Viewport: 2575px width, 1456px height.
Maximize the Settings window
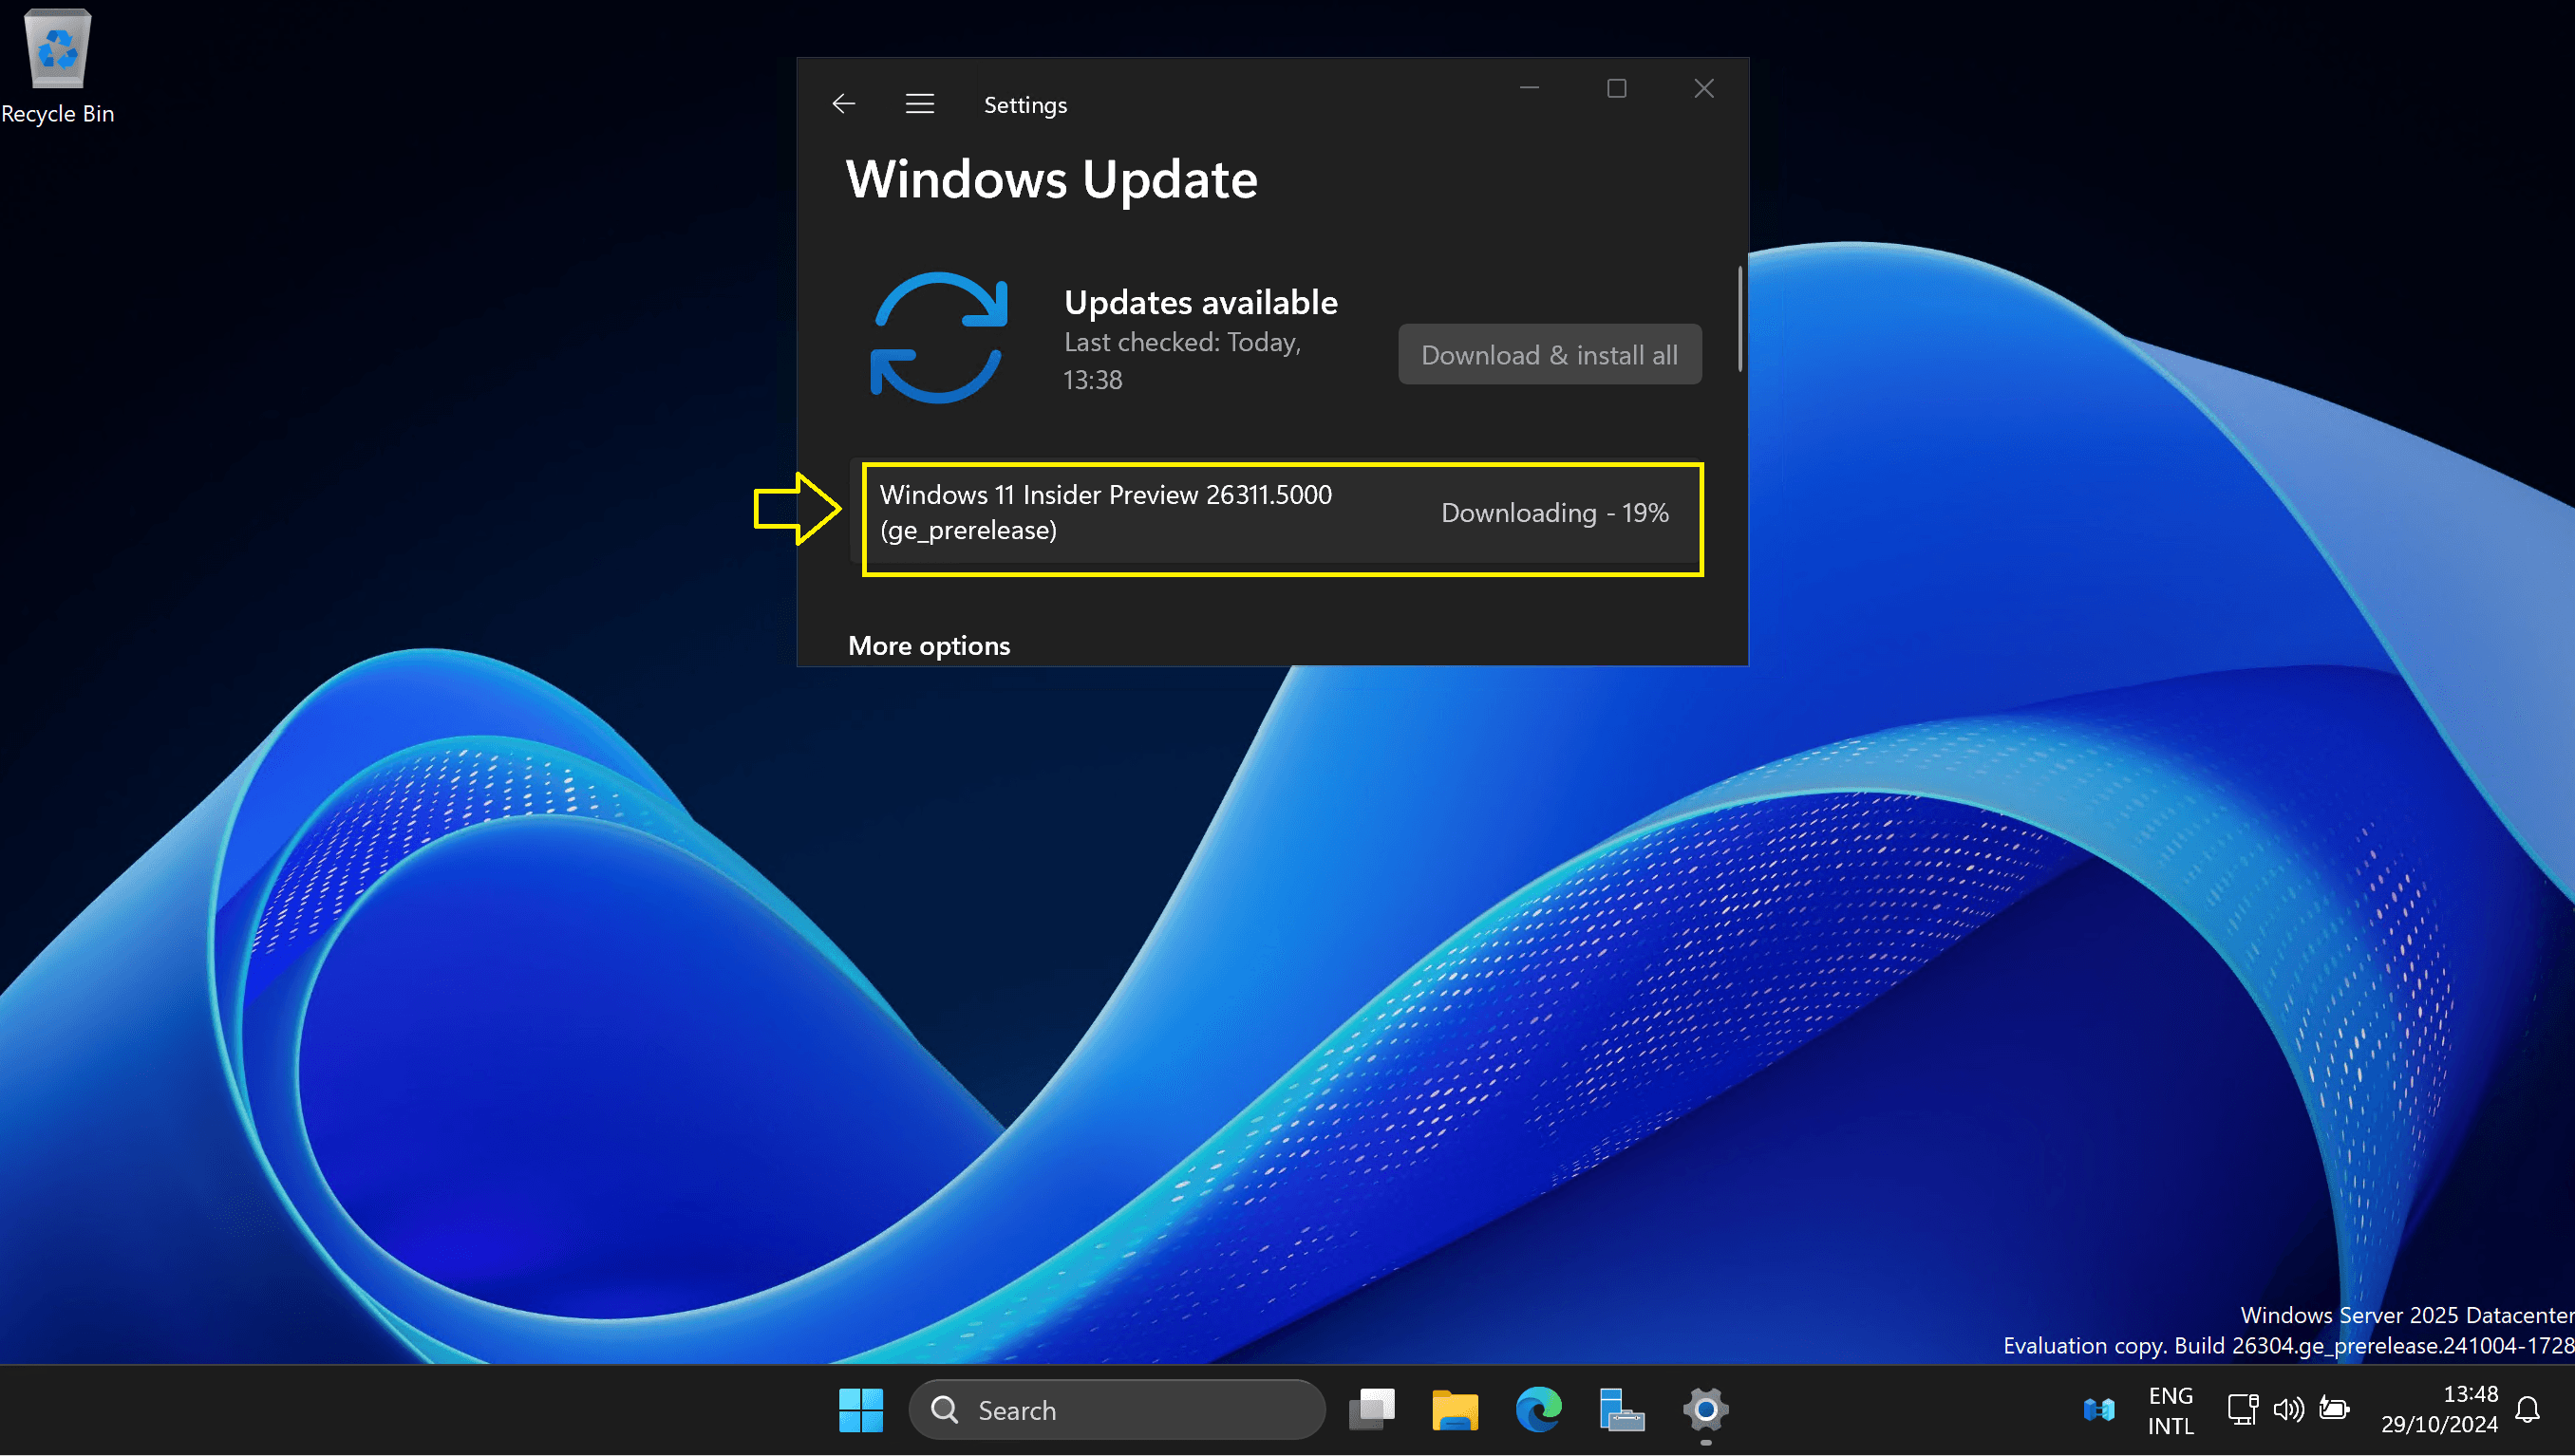(x=1617, y=89)
